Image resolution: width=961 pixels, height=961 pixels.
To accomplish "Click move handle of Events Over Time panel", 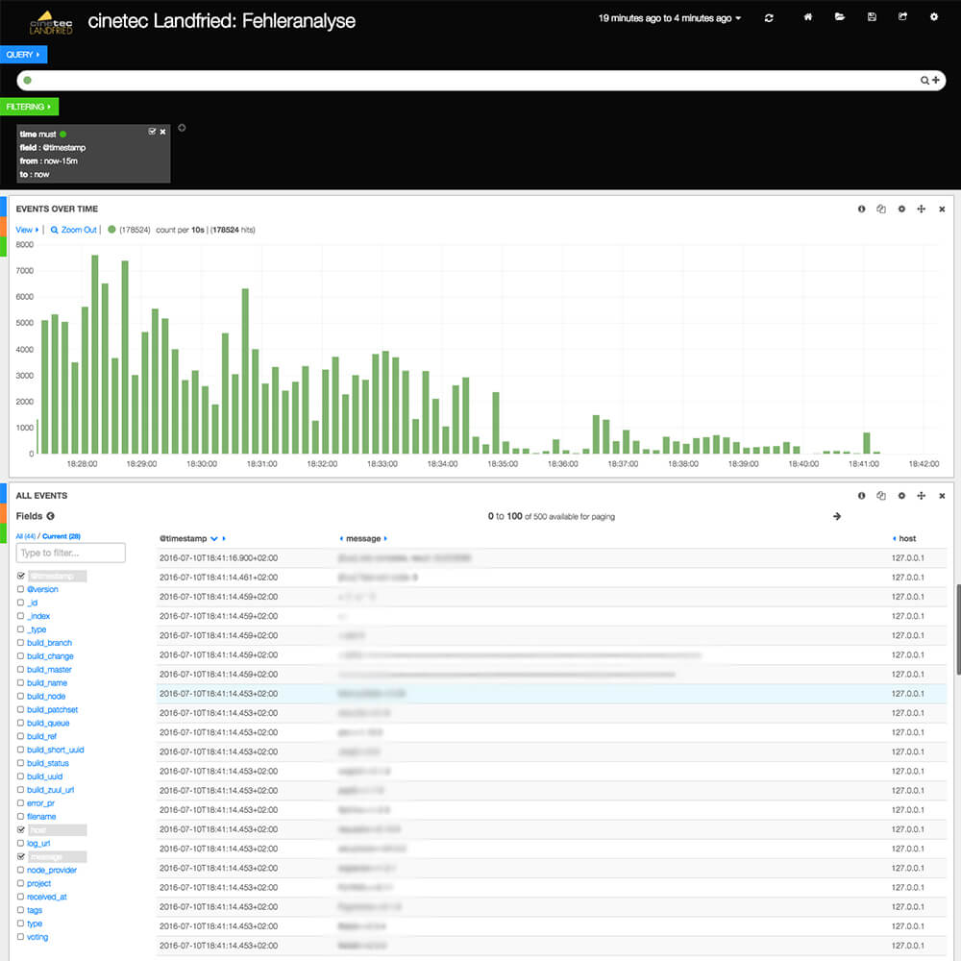I will (922, 209).
